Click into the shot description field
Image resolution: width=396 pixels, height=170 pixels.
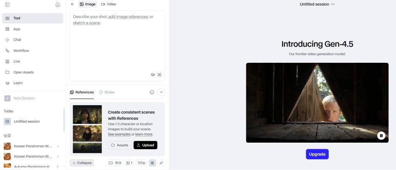117,46
